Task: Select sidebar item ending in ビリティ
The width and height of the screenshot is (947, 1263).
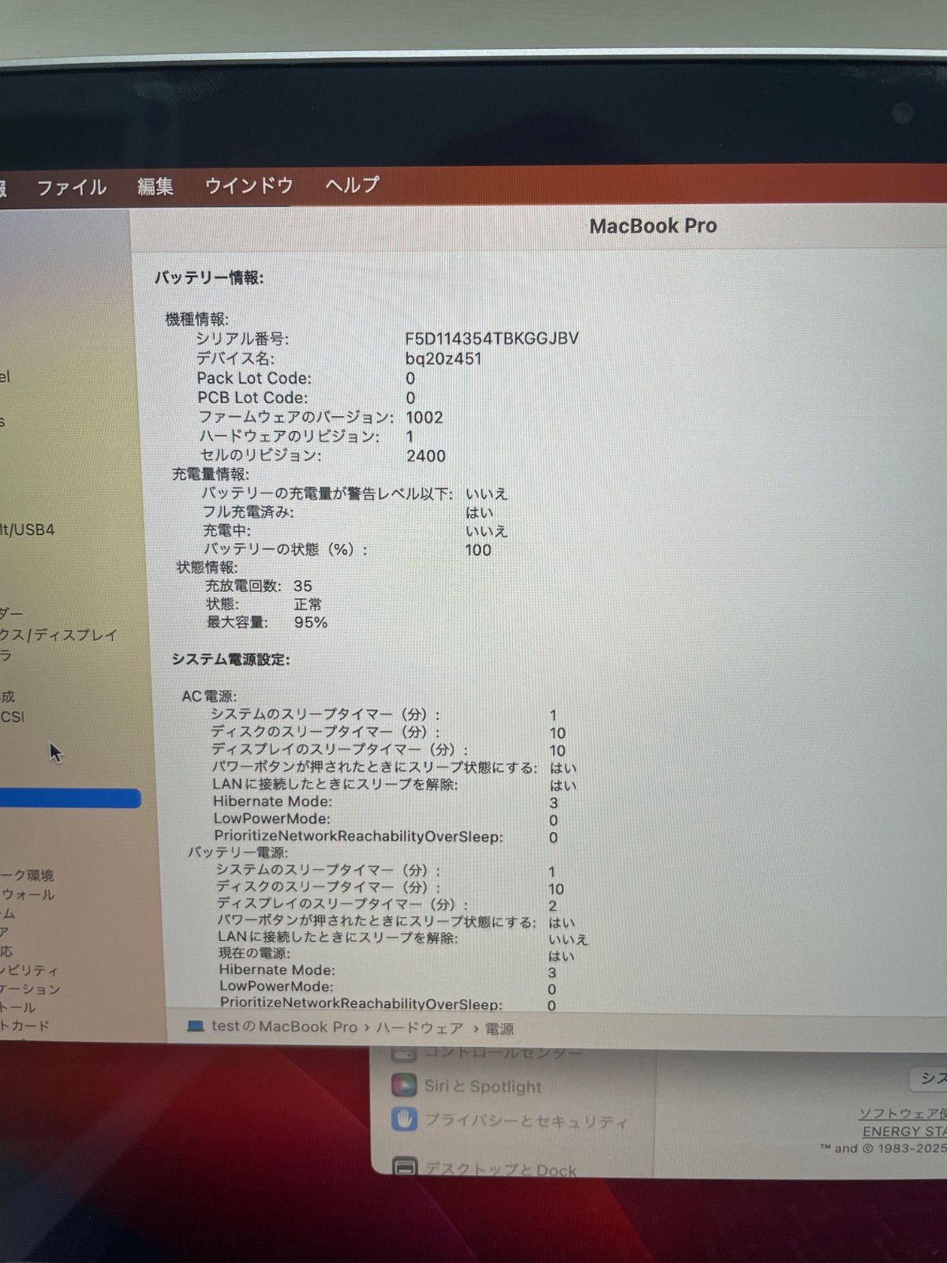Action: click(29, 970)
